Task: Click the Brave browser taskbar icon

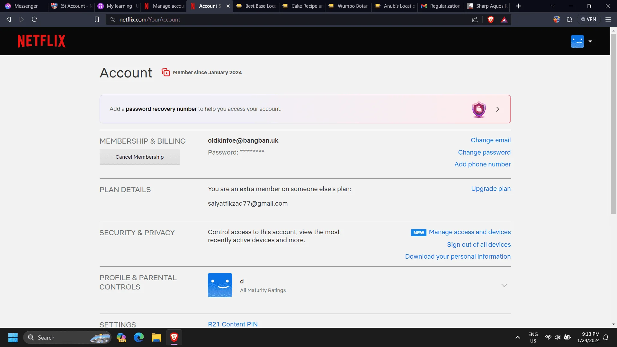Action: click(x=174, y=337)
